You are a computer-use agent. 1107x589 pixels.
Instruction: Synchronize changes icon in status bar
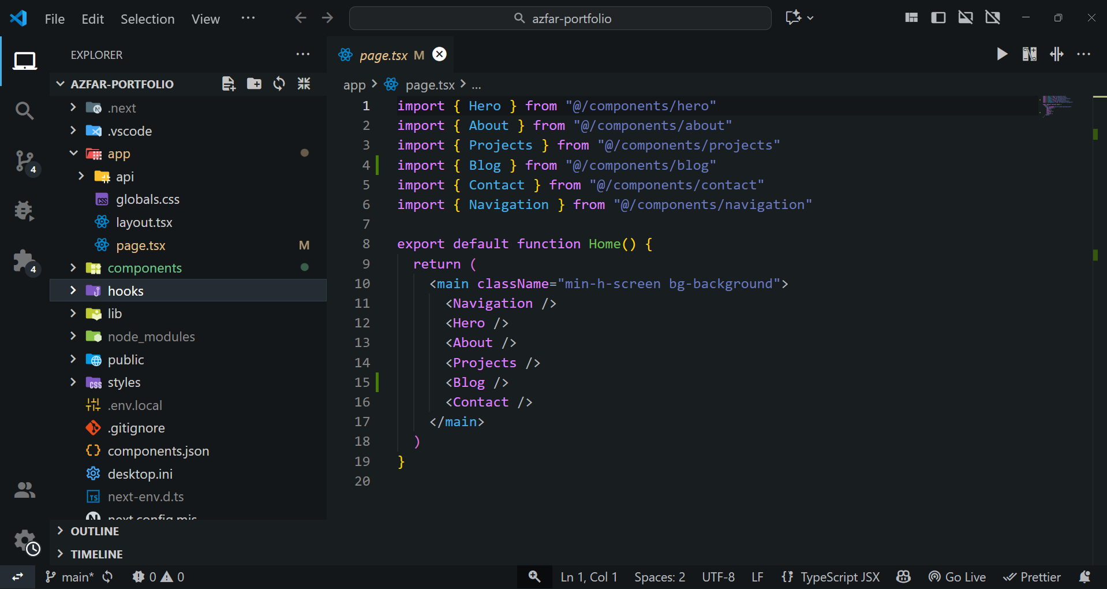point(108,577)
